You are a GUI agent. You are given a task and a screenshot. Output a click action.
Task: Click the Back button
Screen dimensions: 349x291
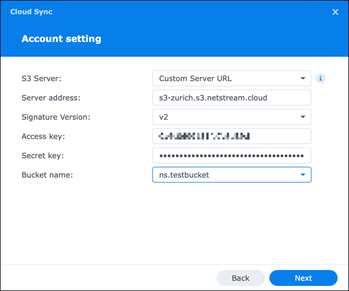pyautogui.click(x=240, y=278)
